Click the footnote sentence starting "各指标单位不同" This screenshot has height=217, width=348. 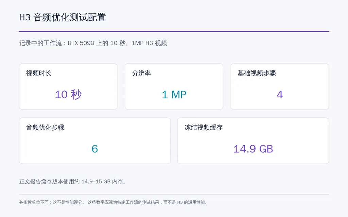click(52, 202)
